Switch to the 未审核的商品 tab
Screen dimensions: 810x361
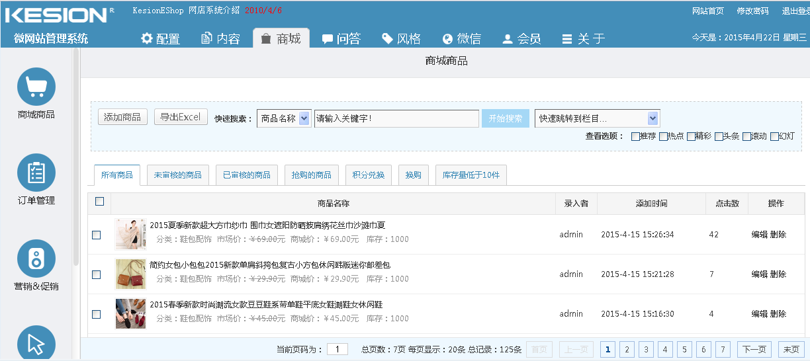click(177, 175)
